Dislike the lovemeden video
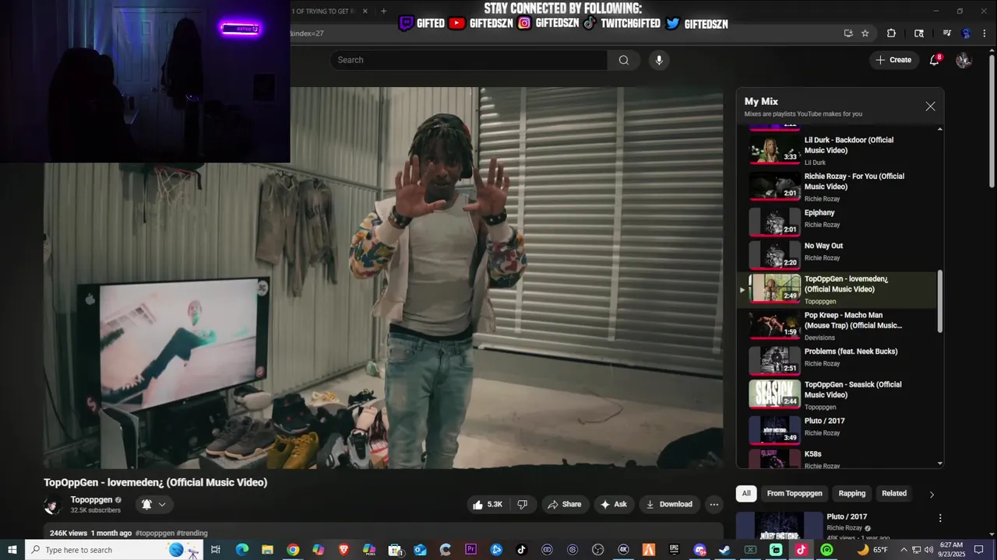 [523, 504]
